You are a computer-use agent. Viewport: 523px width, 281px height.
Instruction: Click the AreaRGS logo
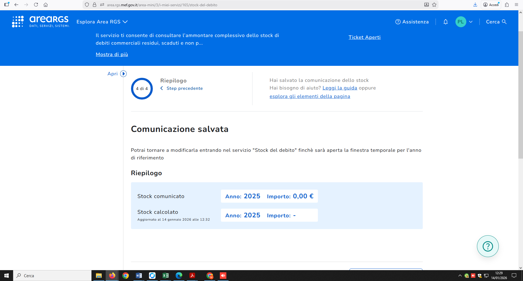[x=41, y=21]
